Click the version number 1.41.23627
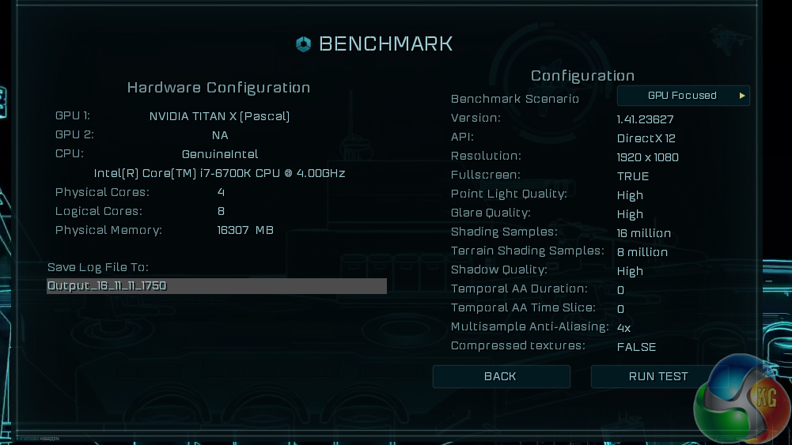This screenshot has width=792, height=445. (x=646, y=119)
